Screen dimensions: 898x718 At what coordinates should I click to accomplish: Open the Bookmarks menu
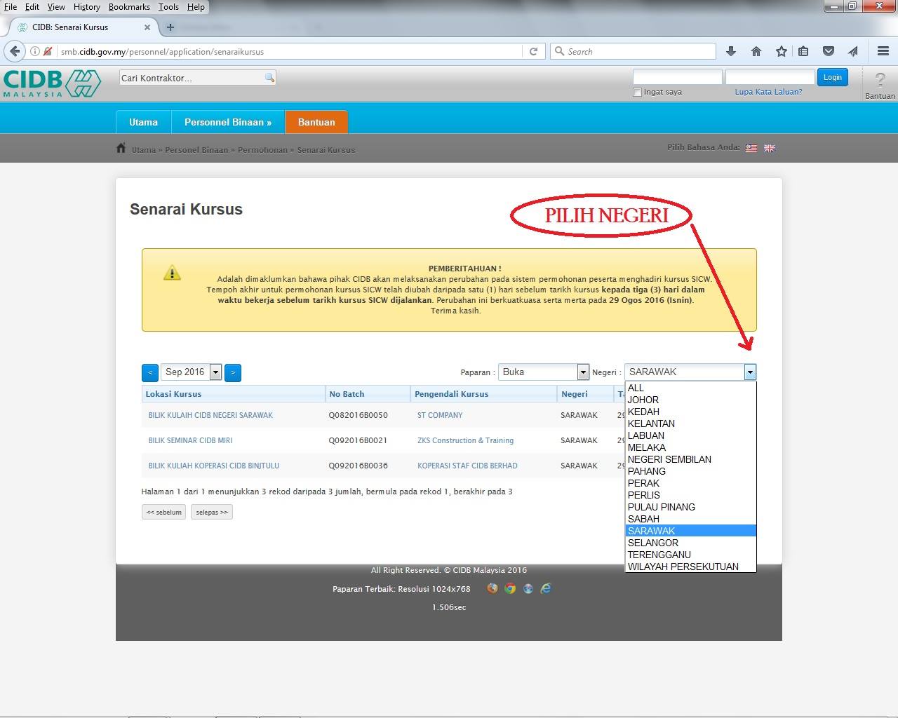coord(129,7)
